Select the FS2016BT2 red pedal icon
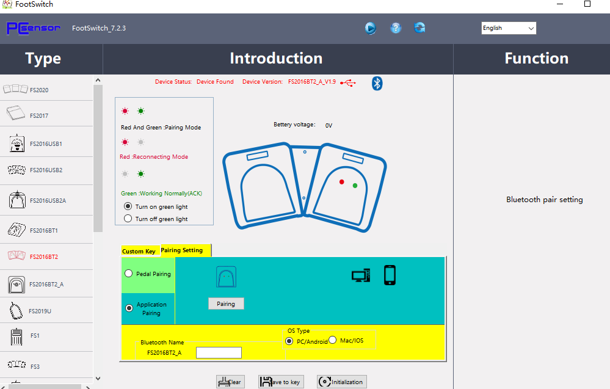Image resolution: width=610 pixels, height=389 pixels. (x=16, y=256)
